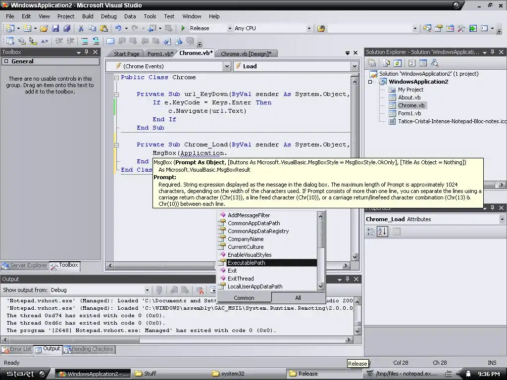
Task: Switch to the Error List tab
Action: point(17,349)
